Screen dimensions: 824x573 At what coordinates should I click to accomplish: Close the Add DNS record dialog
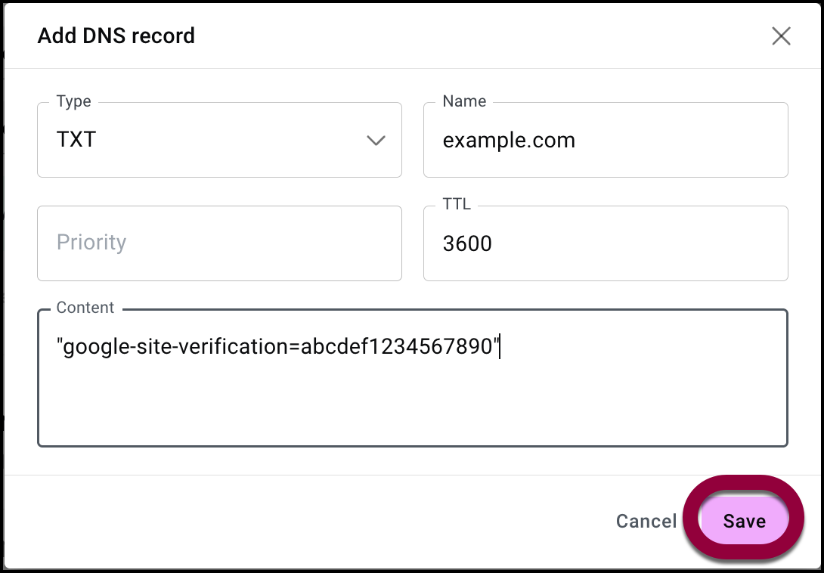[781, 36]
